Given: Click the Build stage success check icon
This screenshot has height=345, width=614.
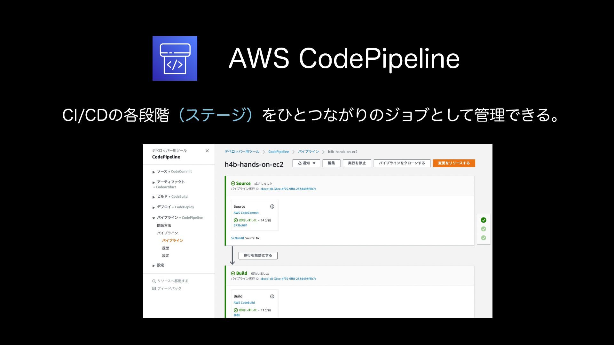Looking at the screenshot, I should pos(233,273).
